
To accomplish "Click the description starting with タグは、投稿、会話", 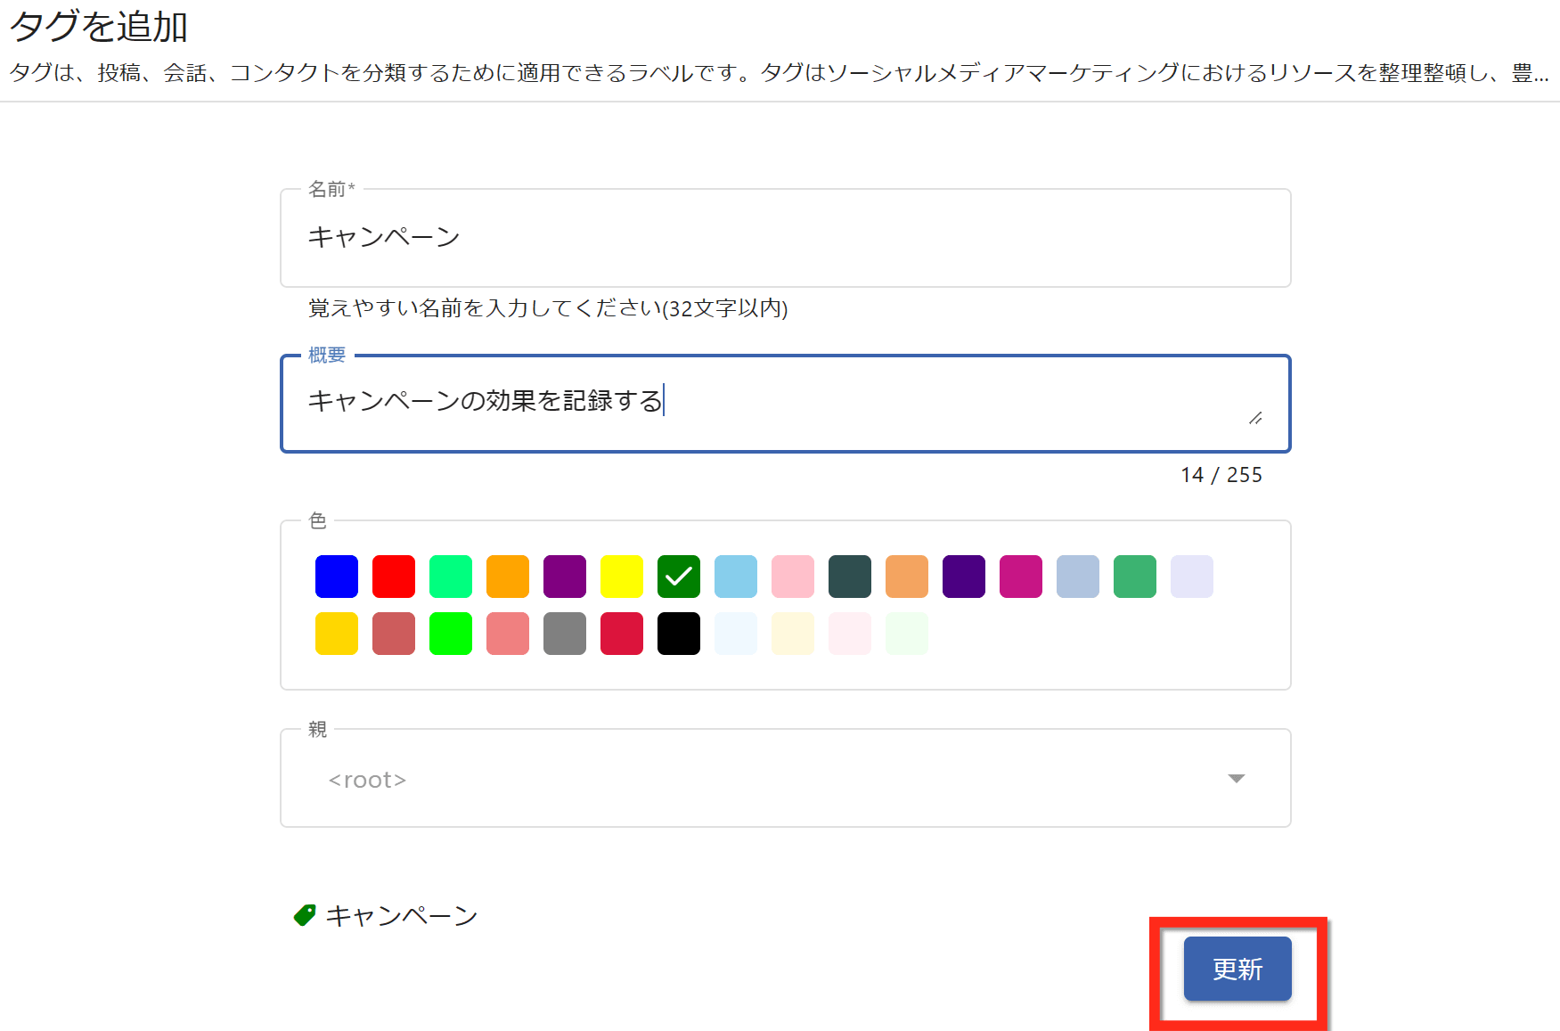I will click(779, 73).
